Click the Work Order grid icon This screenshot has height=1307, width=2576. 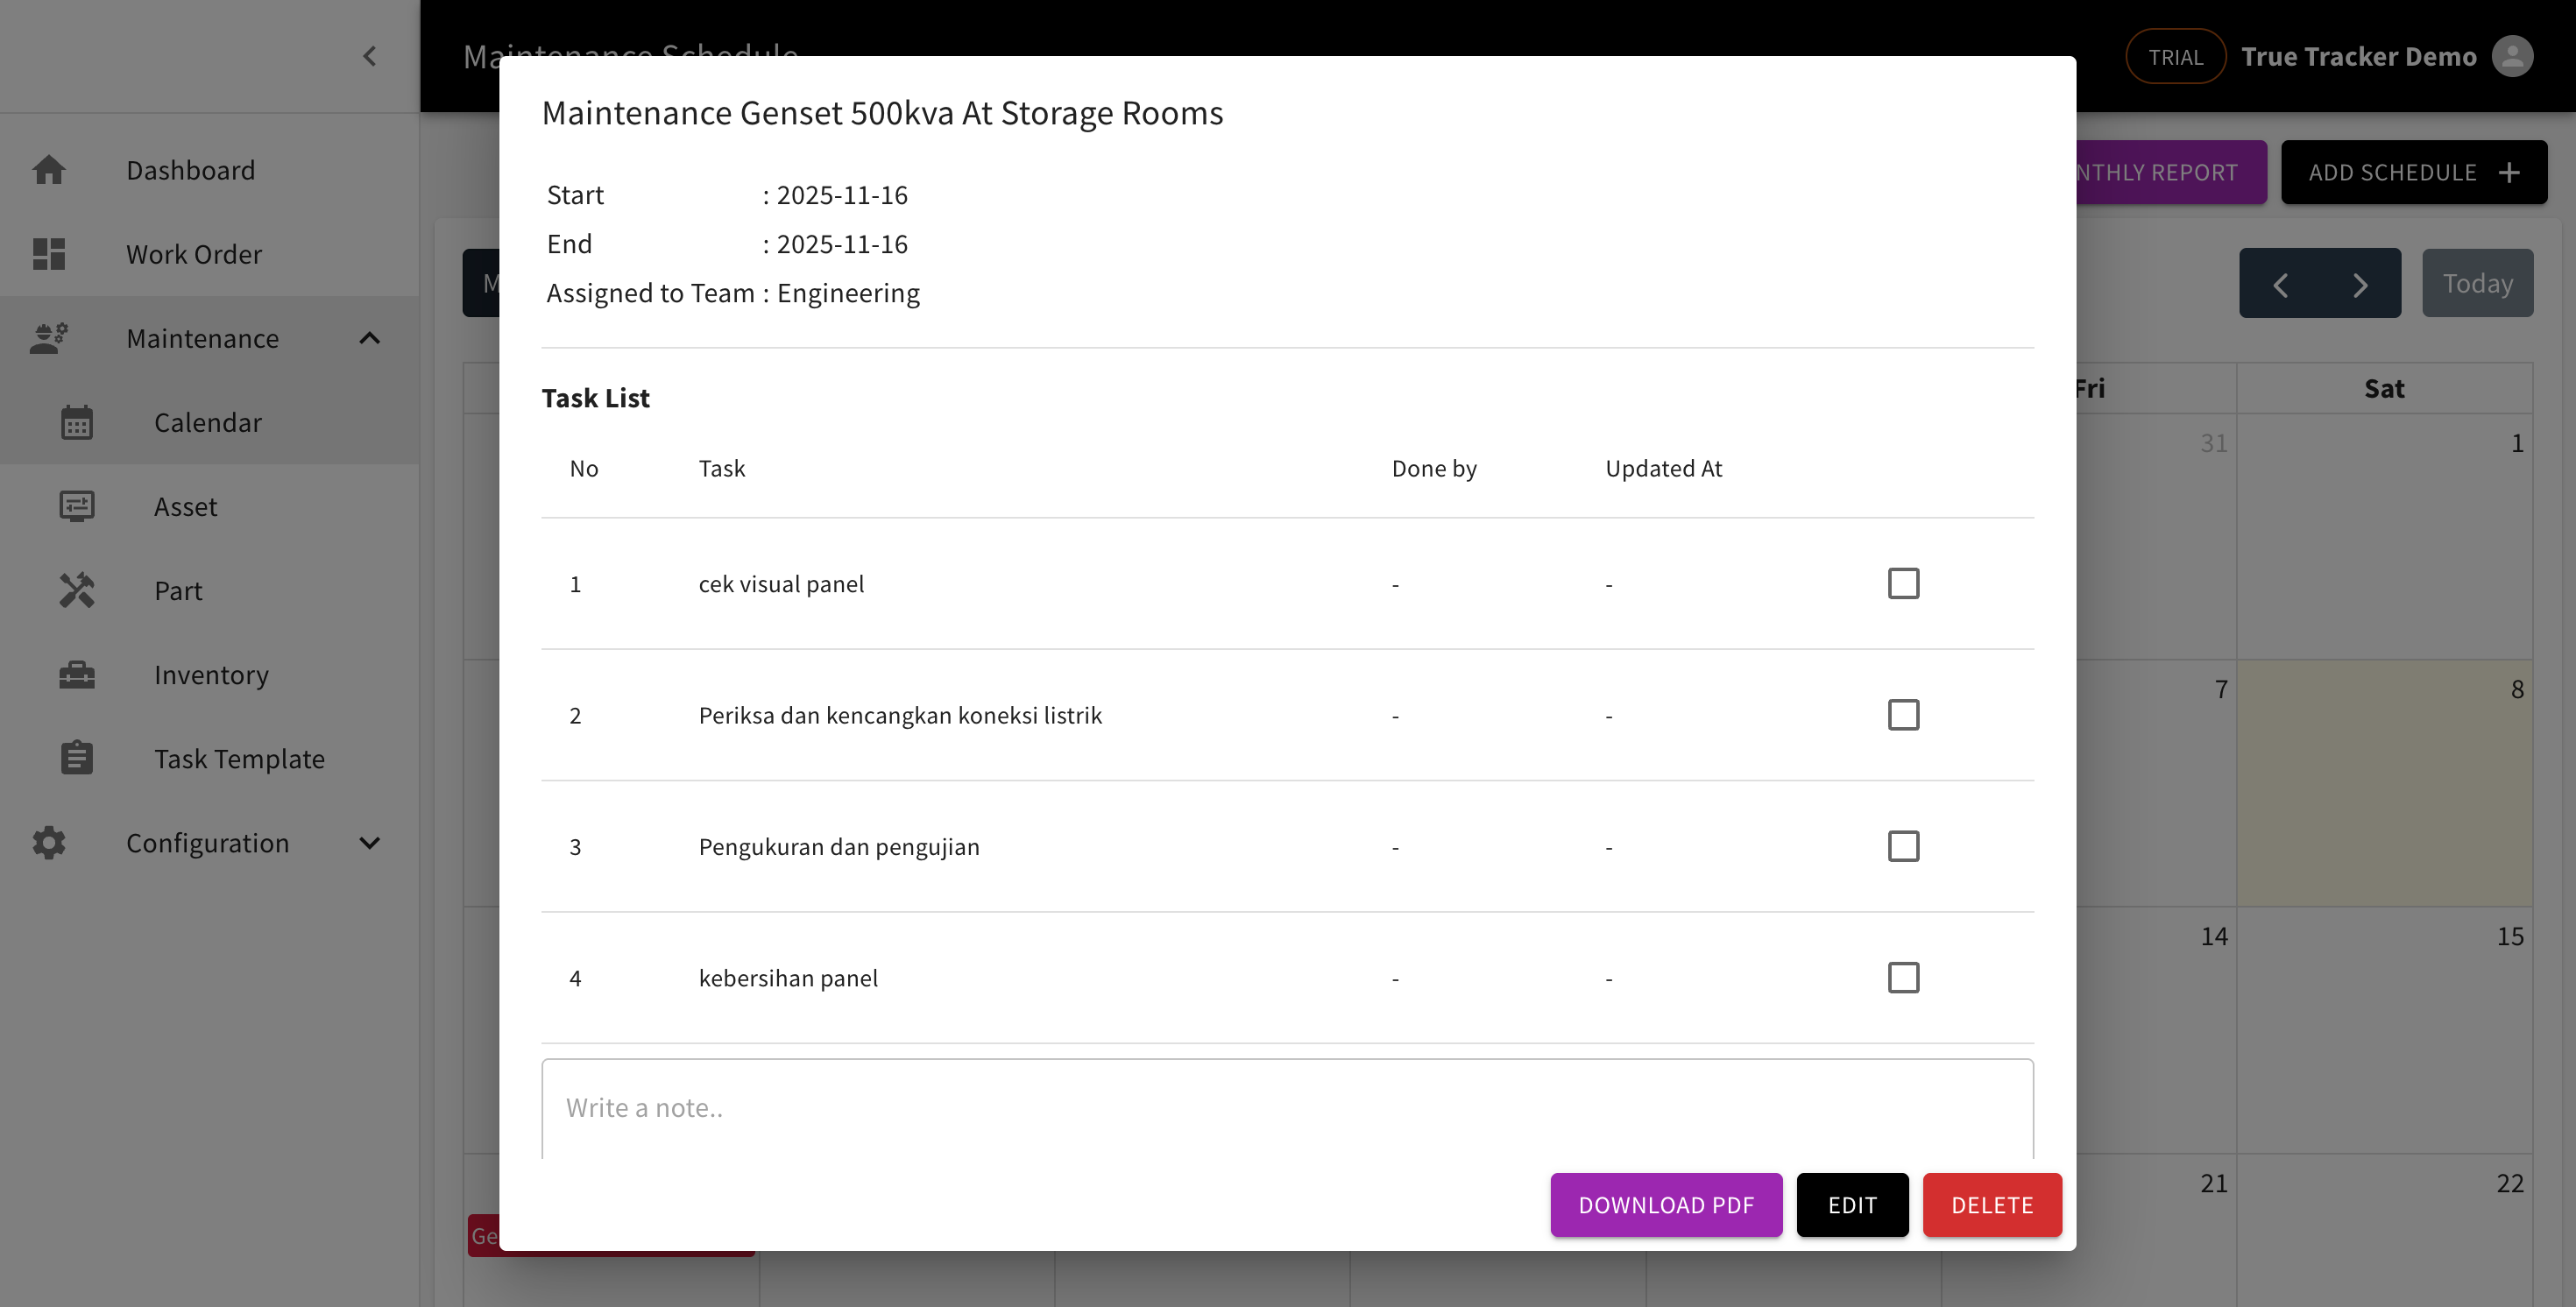[x=48, y=254]
